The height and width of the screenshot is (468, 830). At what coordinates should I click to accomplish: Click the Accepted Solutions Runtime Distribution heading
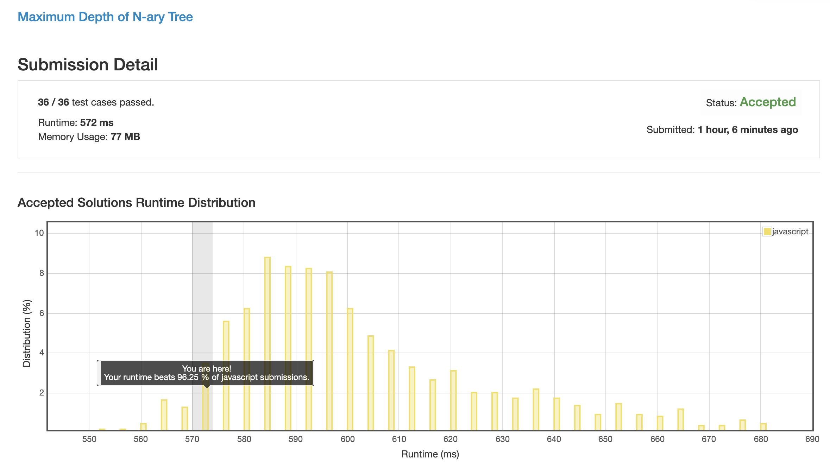(x=136, y=203)
